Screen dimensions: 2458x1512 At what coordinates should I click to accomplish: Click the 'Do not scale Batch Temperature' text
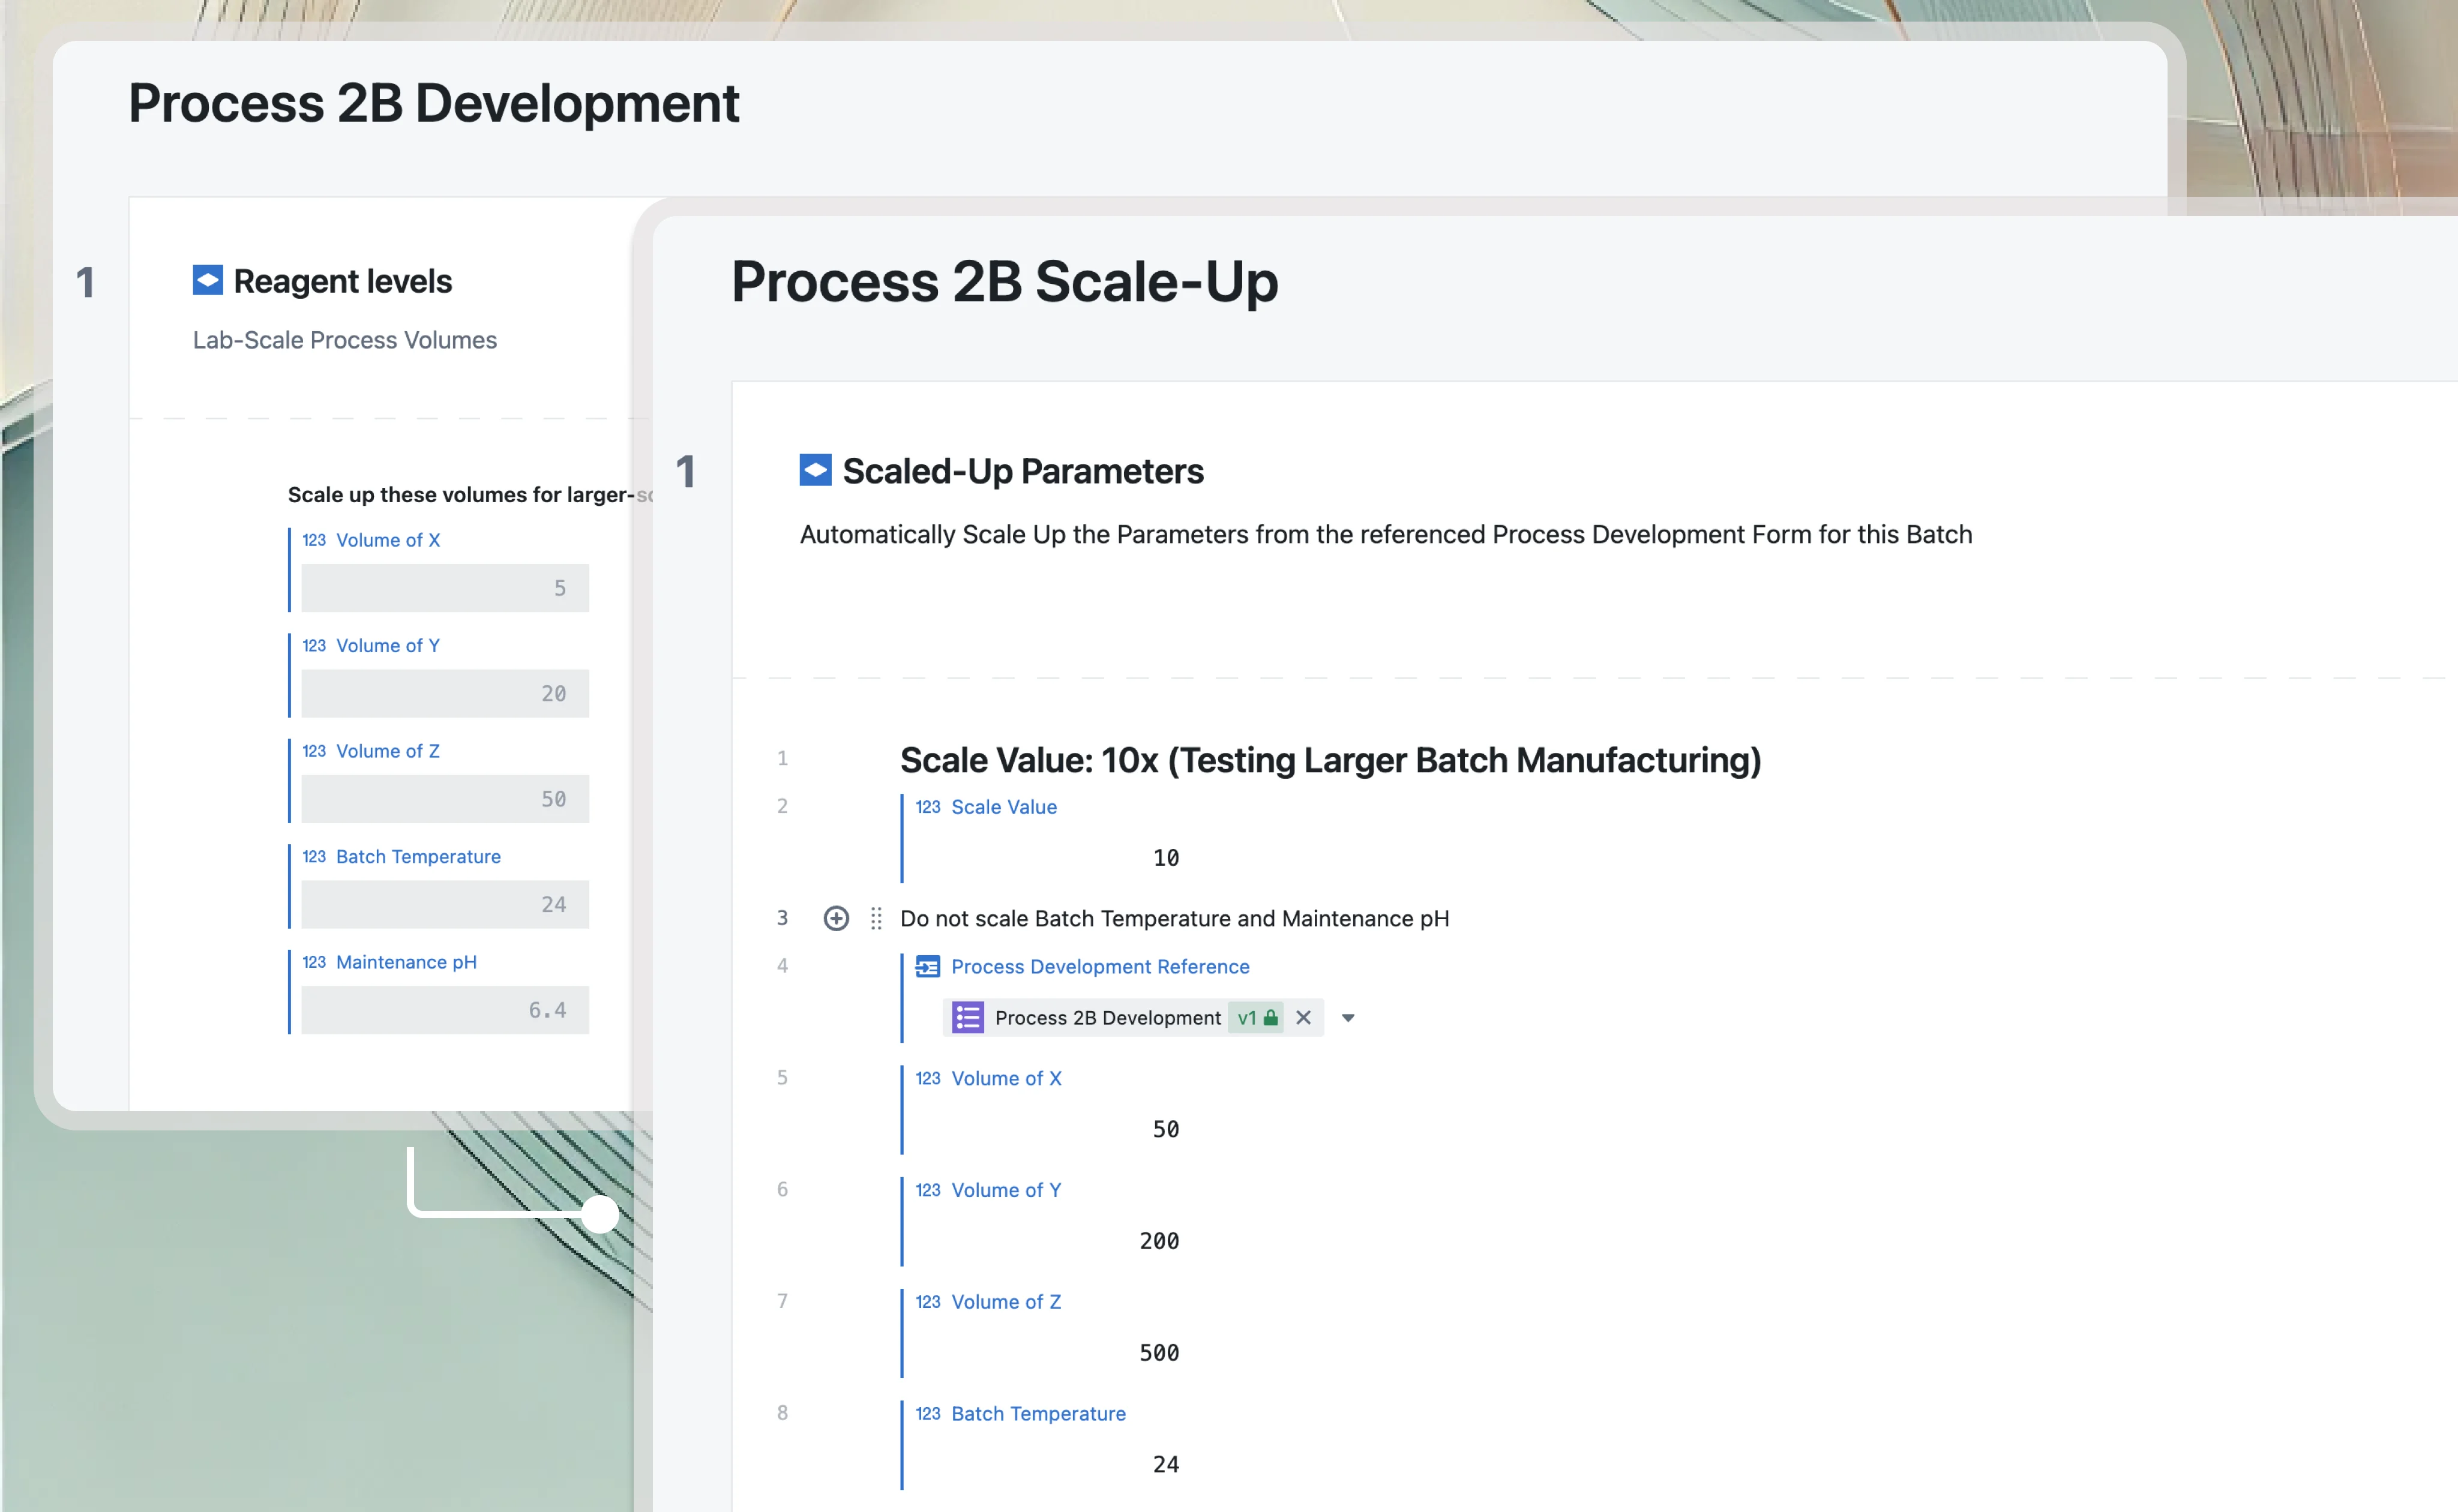(1174, 918)
